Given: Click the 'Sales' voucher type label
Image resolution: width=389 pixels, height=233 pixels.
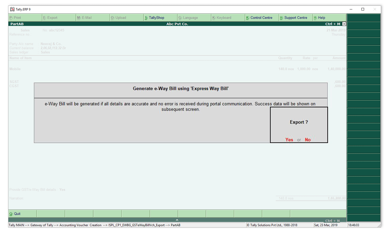Looking at the screenshot, I should (x=25, y=30).
